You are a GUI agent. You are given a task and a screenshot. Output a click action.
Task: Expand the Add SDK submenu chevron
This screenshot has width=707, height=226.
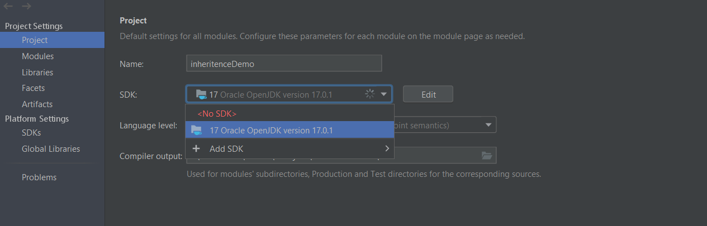387,148
